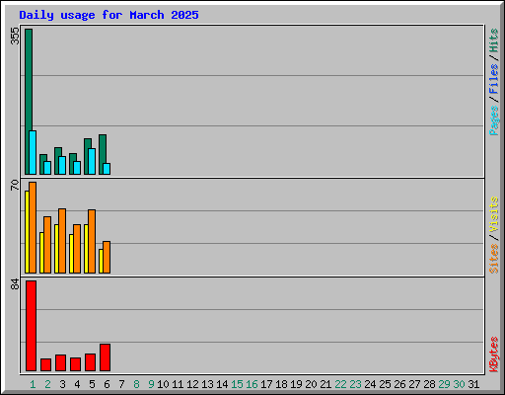Click the orange Sites legend label
This screenshot has width=505, height=395.
coord(493,259)
